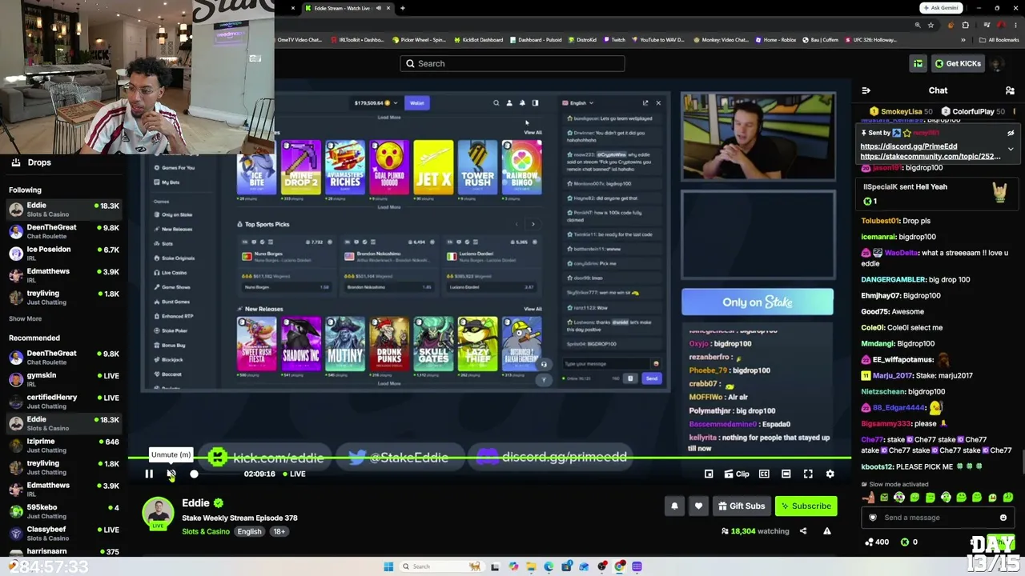
Task: Toggle notifications bell for Eddie
Action: [x=674, y=506]
